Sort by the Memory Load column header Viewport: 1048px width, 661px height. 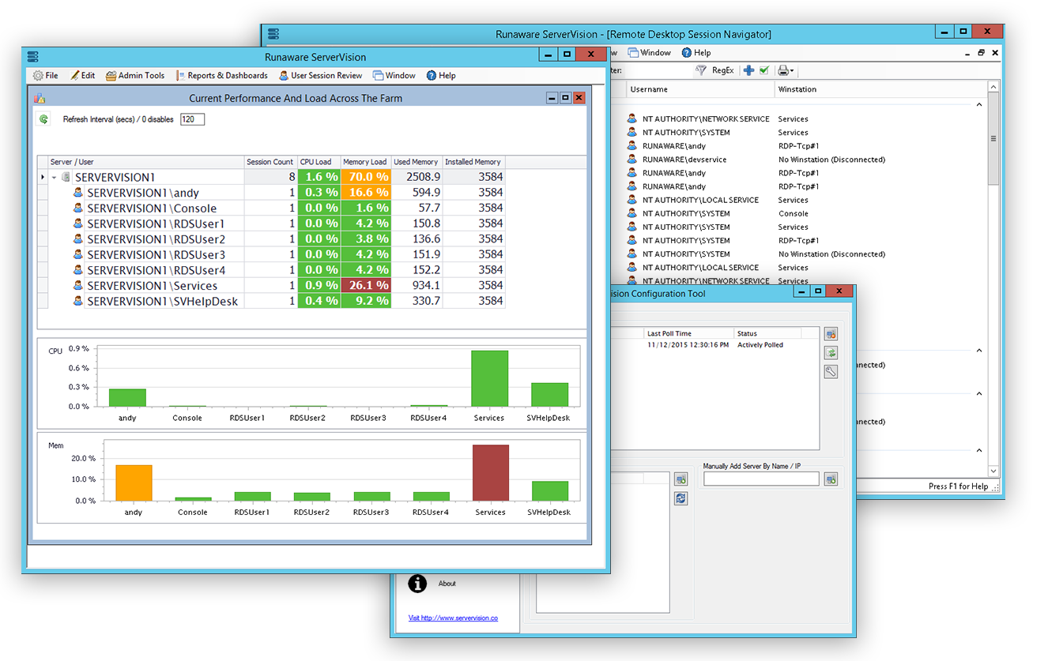(x=366, y=162)
